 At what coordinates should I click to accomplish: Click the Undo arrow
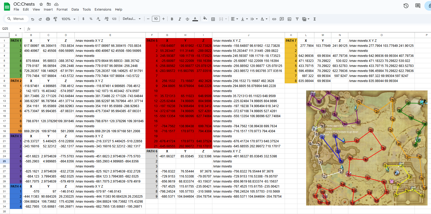[x=33, y=19]
